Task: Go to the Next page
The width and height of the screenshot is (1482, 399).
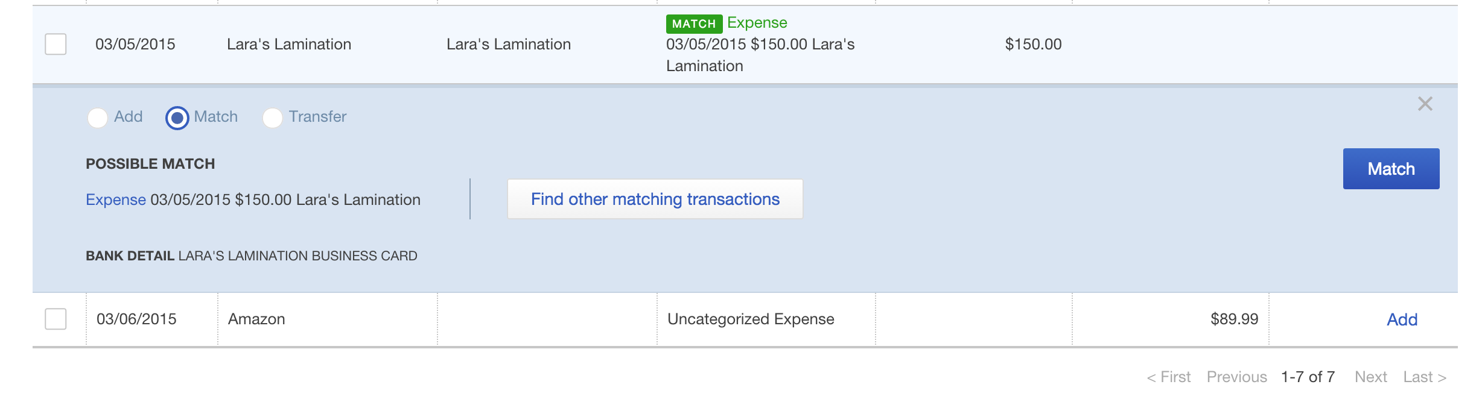Action: (1370, 377)
